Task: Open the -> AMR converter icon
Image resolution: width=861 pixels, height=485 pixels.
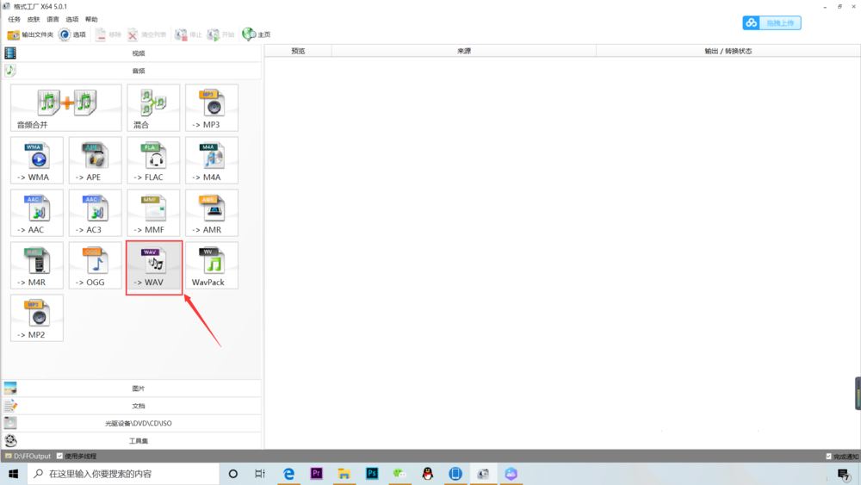Action: 212,213
